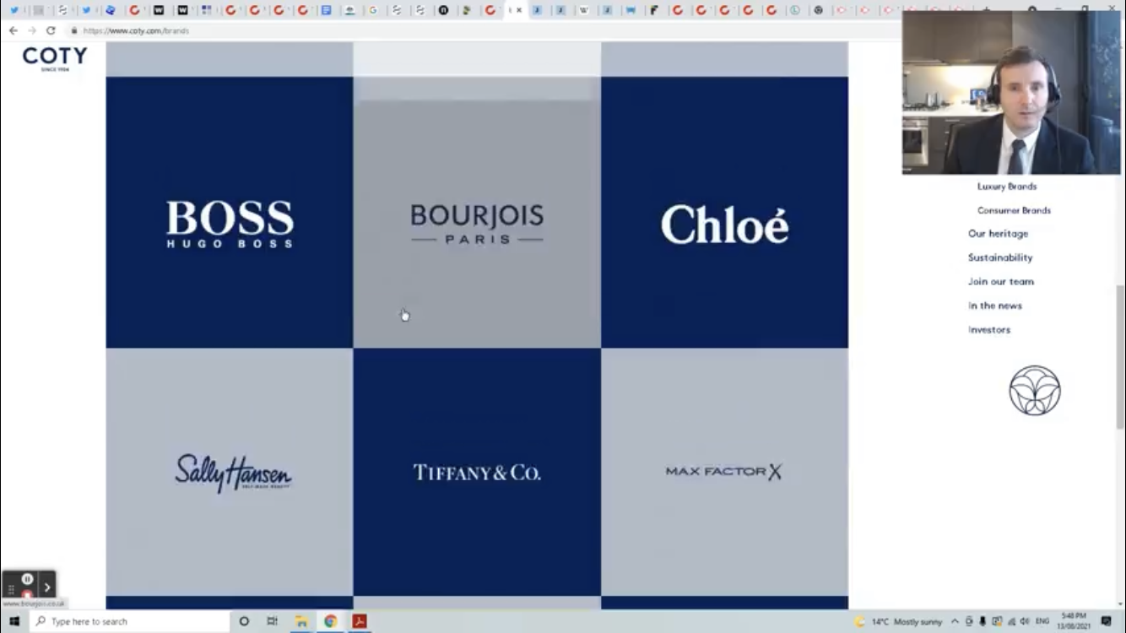Open the Tiffany & Co. brand tile
Viewport: 1126px width, 633px height.
477,472
